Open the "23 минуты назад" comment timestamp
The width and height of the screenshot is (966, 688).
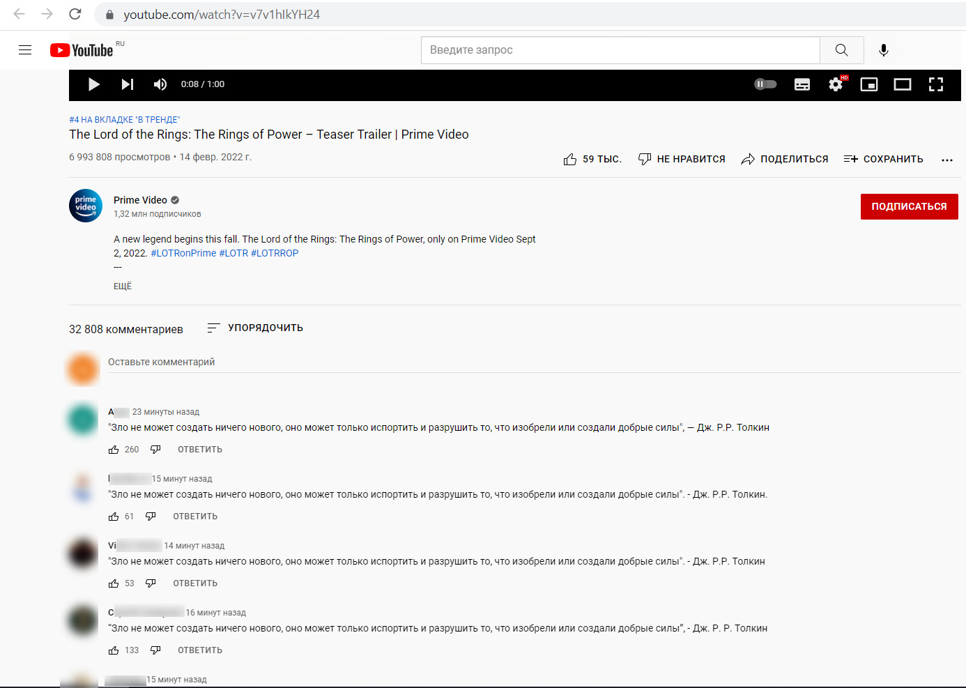click(x=166, y=412)
